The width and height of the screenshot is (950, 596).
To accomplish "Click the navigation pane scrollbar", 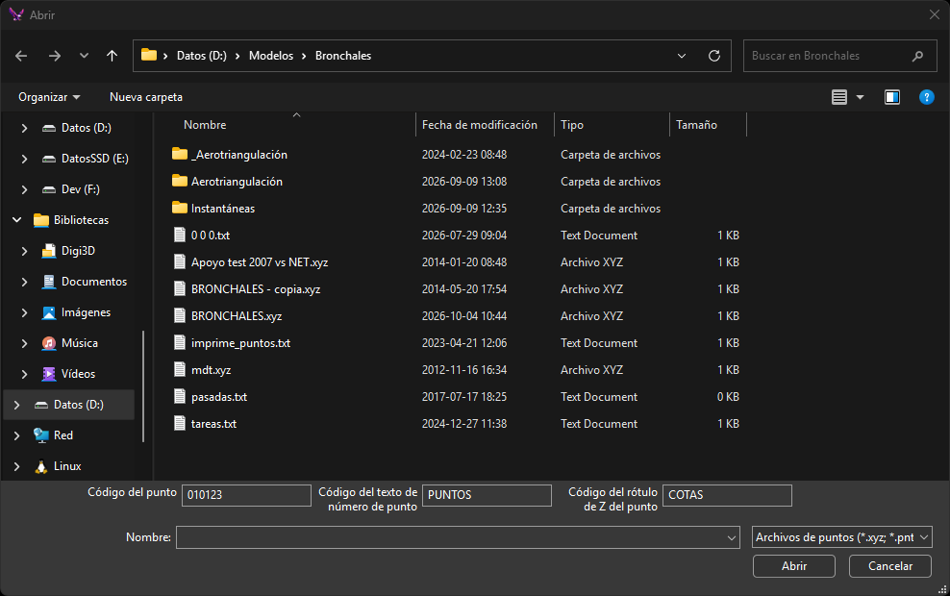I will point(143,386).
